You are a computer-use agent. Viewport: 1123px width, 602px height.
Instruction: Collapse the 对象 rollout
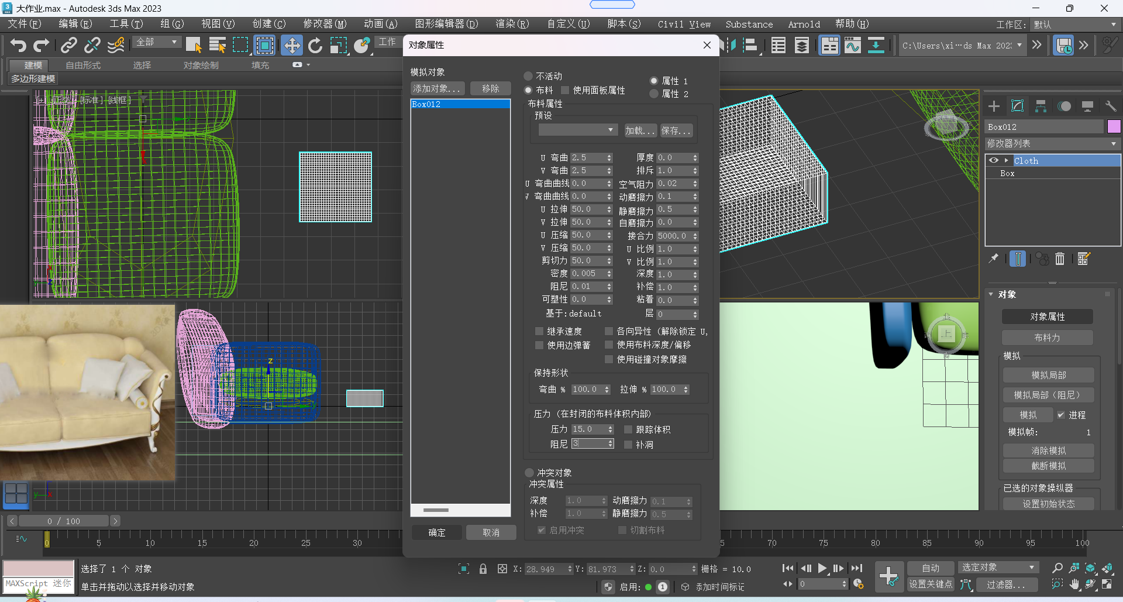point(992,294)
